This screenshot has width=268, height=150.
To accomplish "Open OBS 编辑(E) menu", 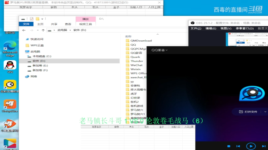I will click(211, 28).
